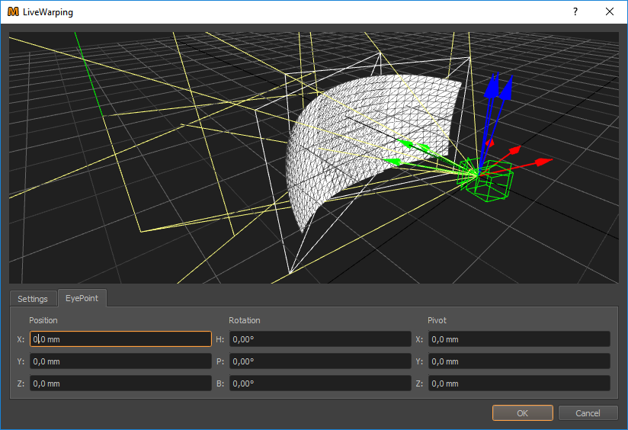Click the Position Y value field
Image resolution: width=628 pixels, height=430 pixels.
tap(120, 361)
